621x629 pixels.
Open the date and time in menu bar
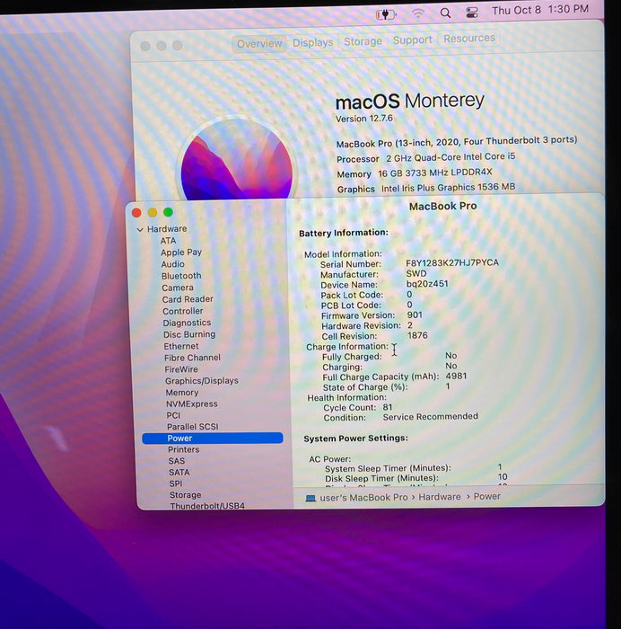(x=539, y=10)
